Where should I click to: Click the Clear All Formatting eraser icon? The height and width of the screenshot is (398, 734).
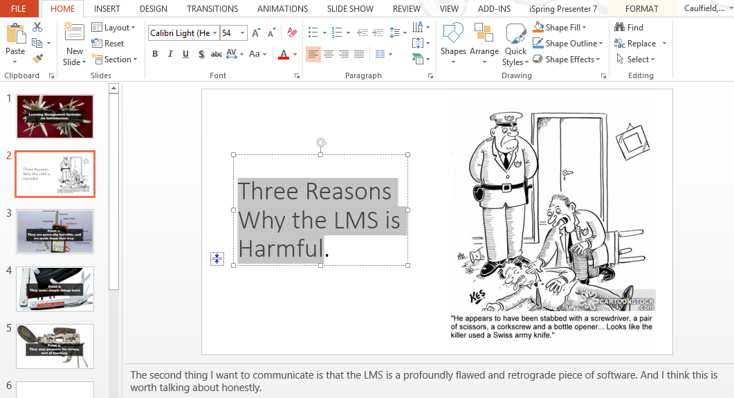point(292,33)
